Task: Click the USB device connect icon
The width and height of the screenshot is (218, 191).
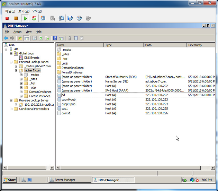Action: tap(89, 18)
